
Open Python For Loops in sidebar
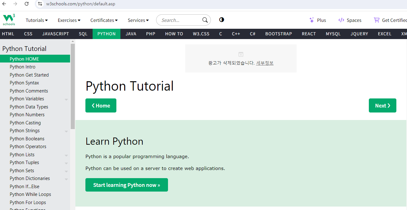tap(35, 202)
